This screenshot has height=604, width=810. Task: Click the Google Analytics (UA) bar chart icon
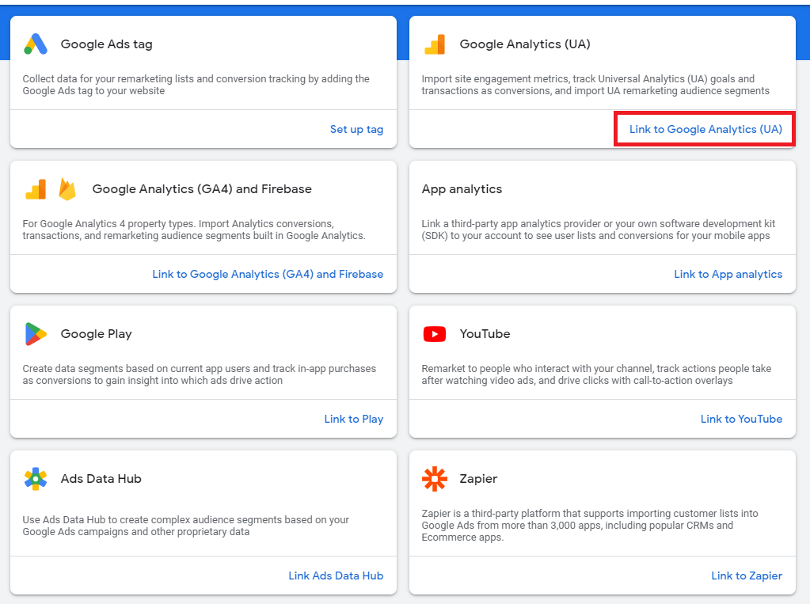coord(435,44)
